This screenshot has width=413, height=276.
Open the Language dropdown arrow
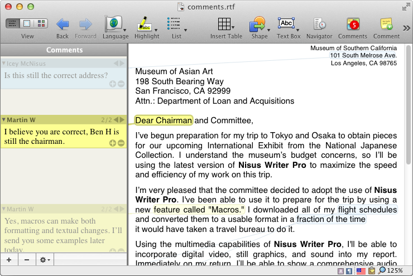[x=124, y=30]
